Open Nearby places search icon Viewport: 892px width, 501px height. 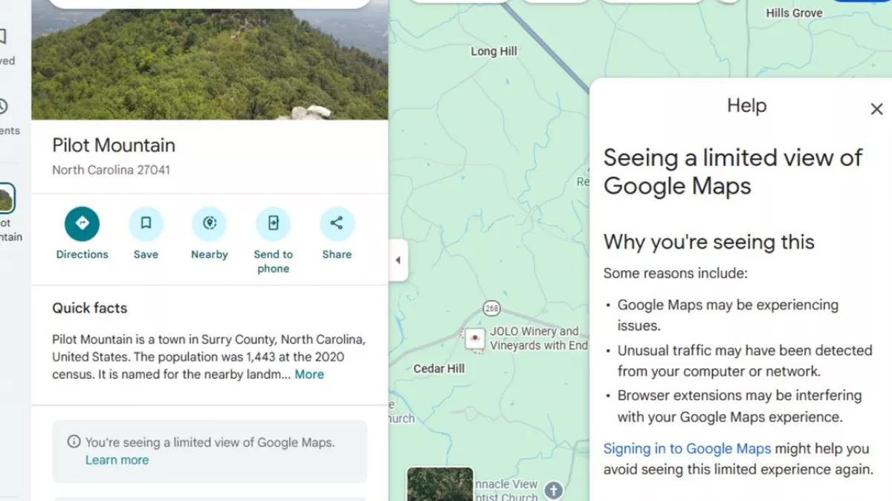pos(209,223)
